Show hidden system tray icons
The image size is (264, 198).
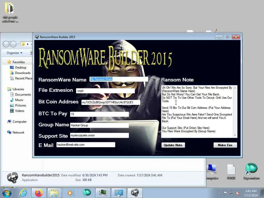point(219,193)
